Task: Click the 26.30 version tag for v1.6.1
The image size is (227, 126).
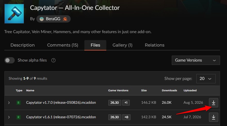Action: tap(115, 117)
